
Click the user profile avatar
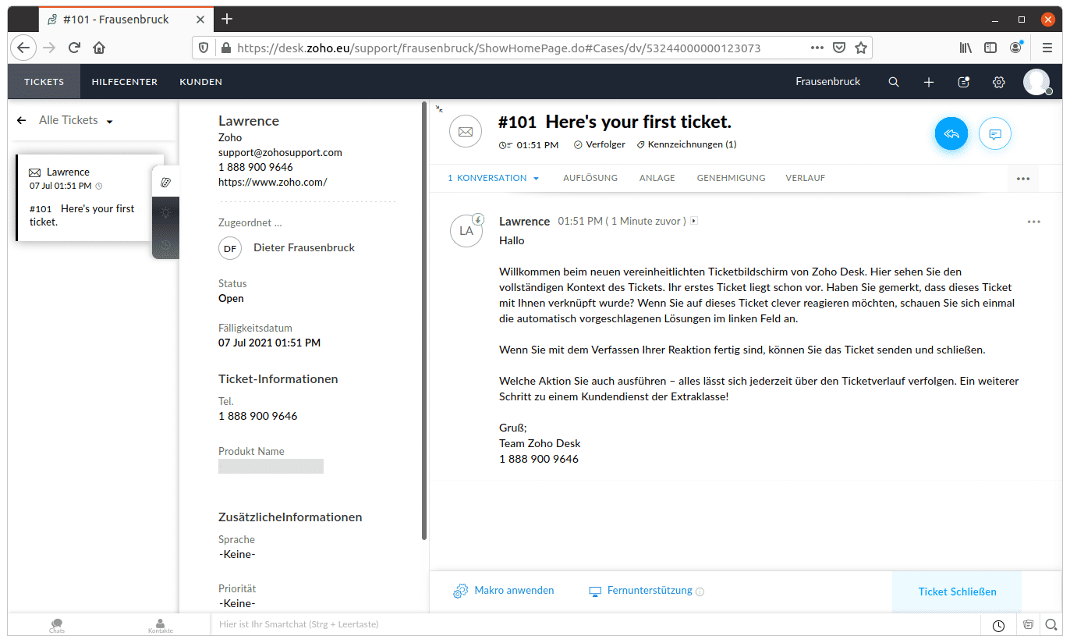[x=1036, y=81]
